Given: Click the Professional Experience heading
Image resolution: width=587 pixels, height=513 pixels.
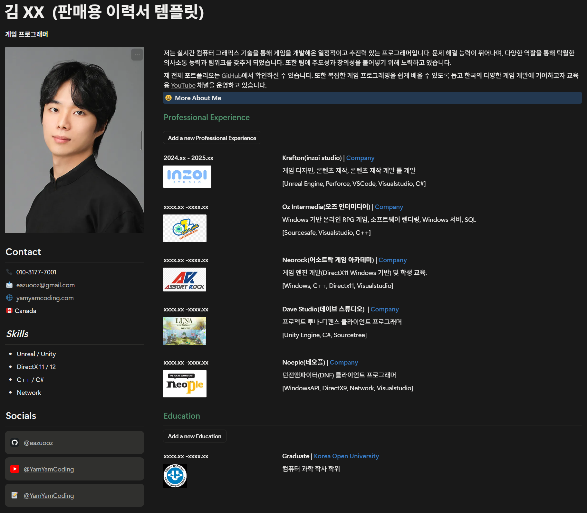Looking at the screenshot, I should [x=207, y=117].
